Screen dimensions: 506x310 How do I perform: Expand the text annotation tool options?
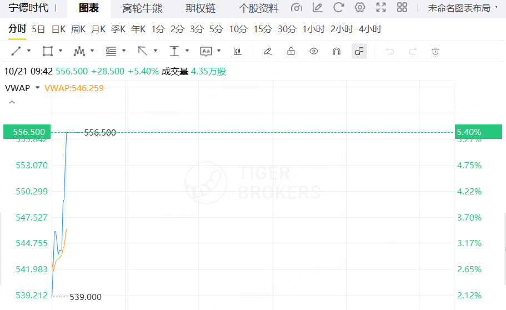(219, 51)
